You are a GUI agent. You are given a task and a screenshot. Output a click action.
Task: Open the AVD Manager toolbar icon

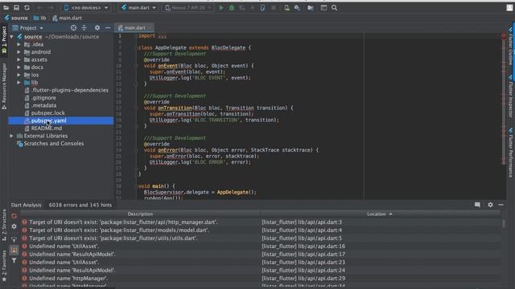[x=286, y=7]
